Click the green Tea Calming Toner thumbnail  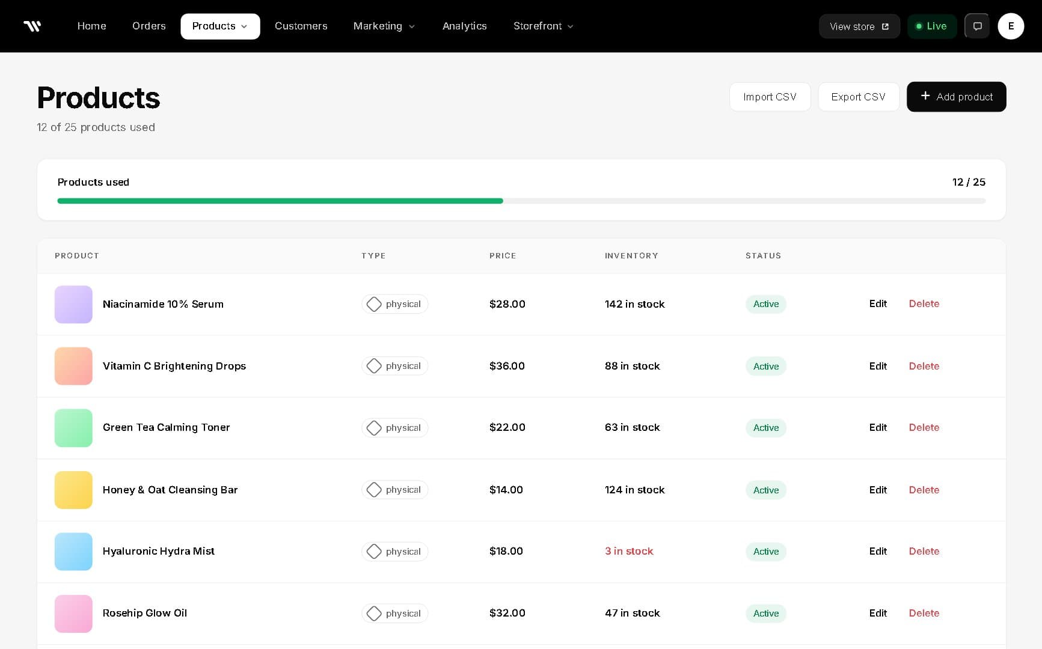point(73,428)
